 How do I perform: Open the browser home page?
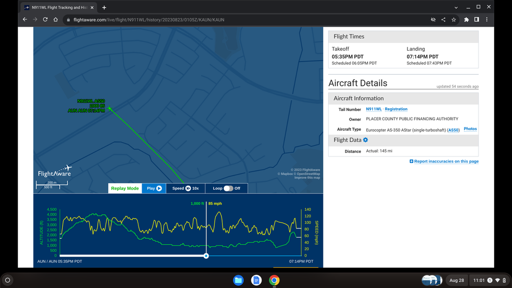tap(55, 19)
